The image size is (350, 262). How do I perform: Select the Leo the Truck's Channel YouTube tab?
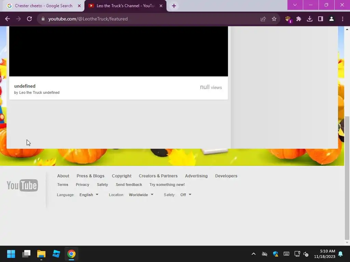[x=125, y=6]
